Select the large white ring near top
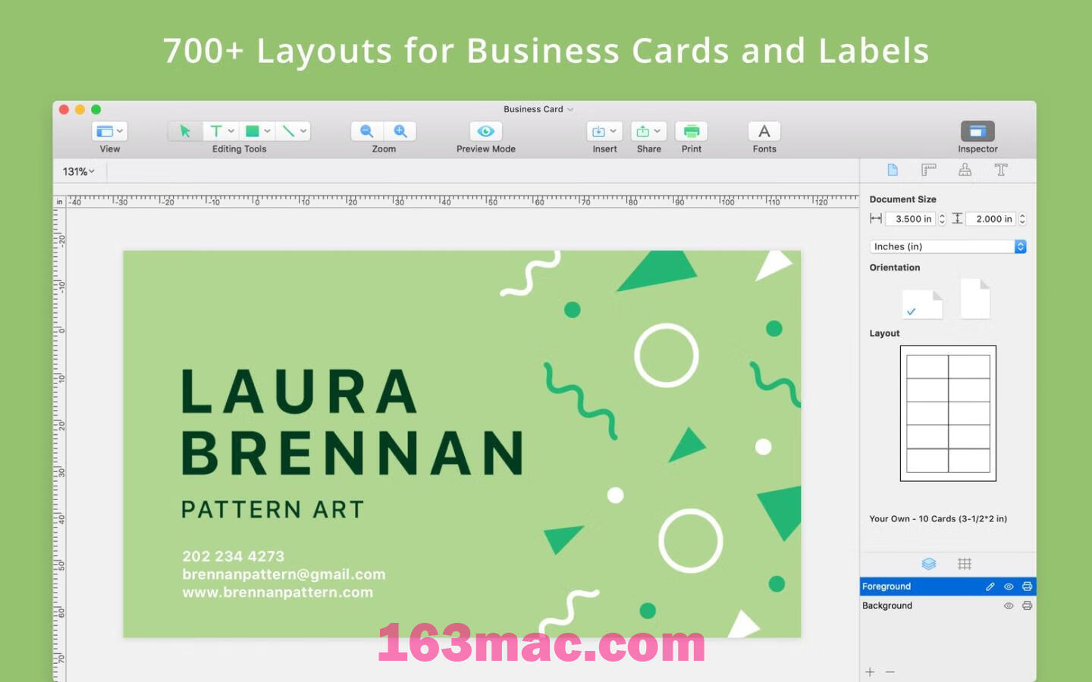The width and height of the screenshot is (1092, 682). pos(667,355)
